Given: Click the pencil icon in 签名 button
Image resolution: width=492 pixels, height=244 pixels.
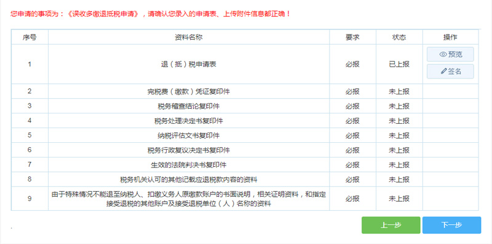Looking at the screenshot, I should click(443, 71).
